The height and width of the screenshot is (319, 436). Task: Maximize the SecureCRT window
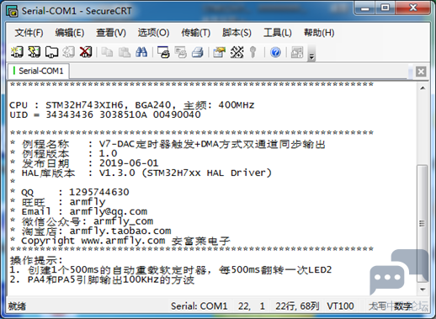[385, 8]
